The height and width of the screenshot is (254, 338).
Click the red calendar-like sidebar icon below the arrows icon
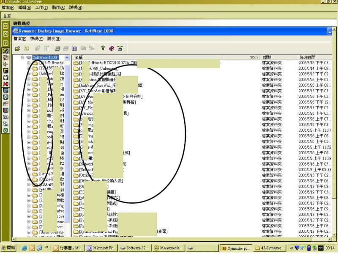(5, 58)
